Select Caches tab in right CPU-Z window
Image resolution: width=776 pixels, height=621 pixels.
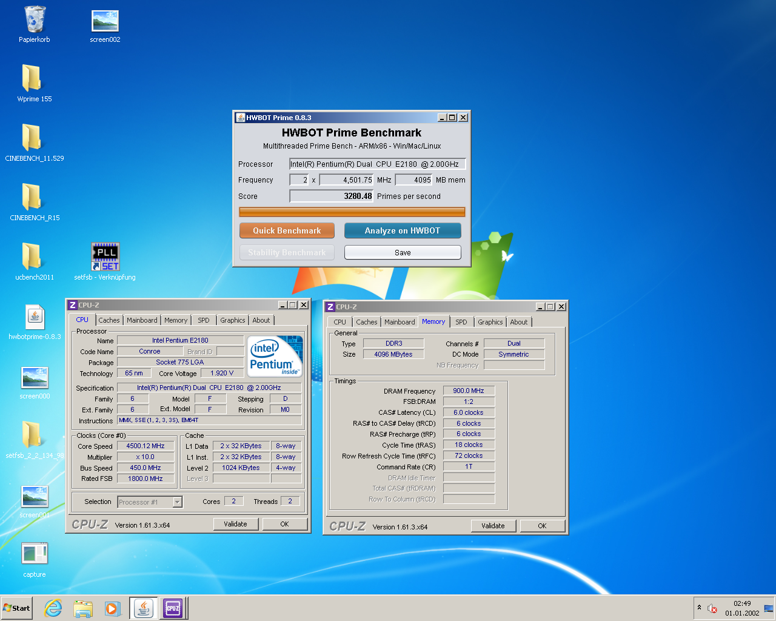click(367, 322)
